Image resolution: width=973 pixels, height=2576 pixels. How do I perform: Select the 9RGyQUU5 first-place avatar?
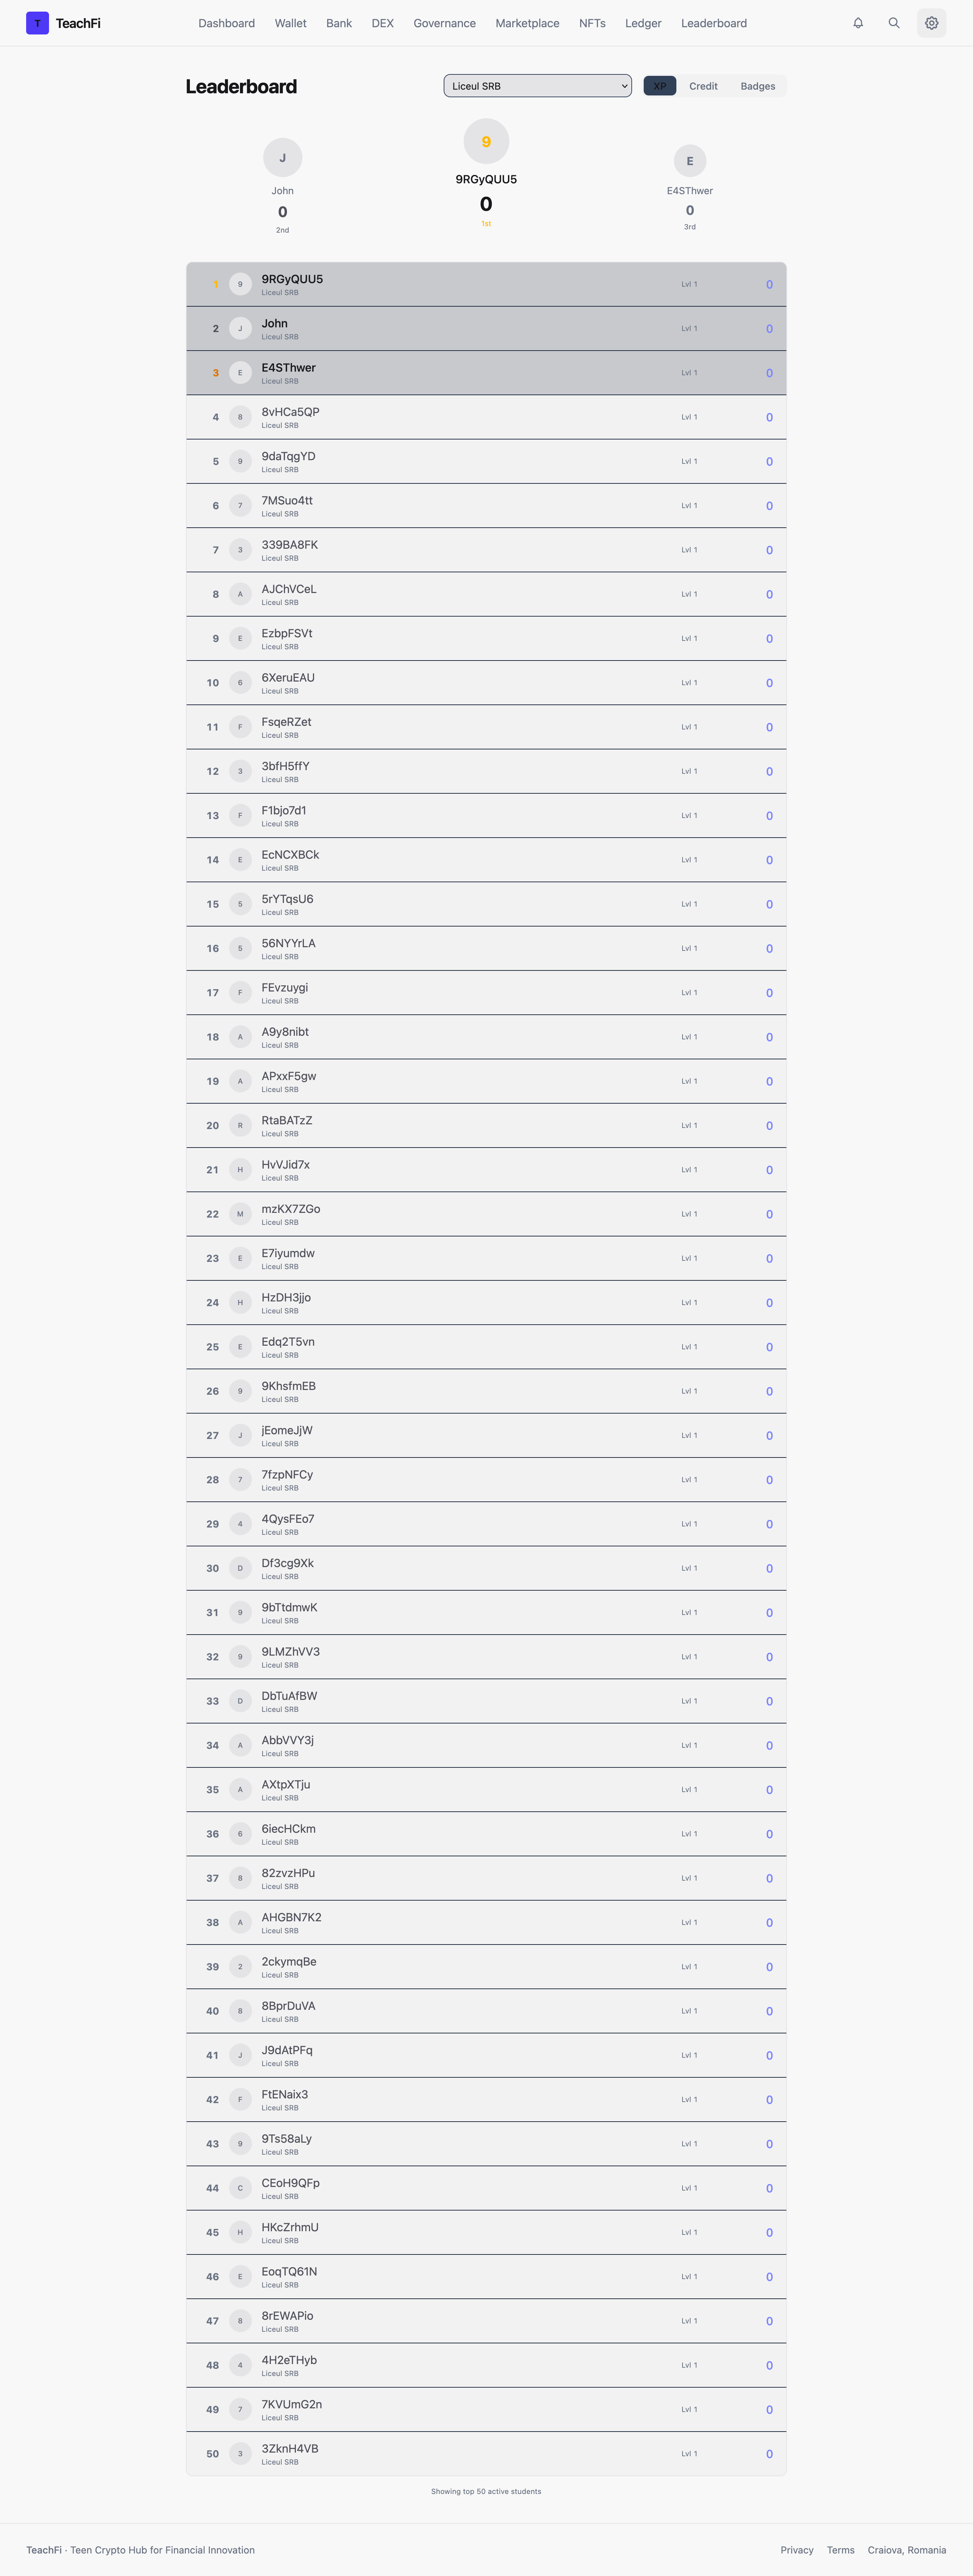point(486,141)
